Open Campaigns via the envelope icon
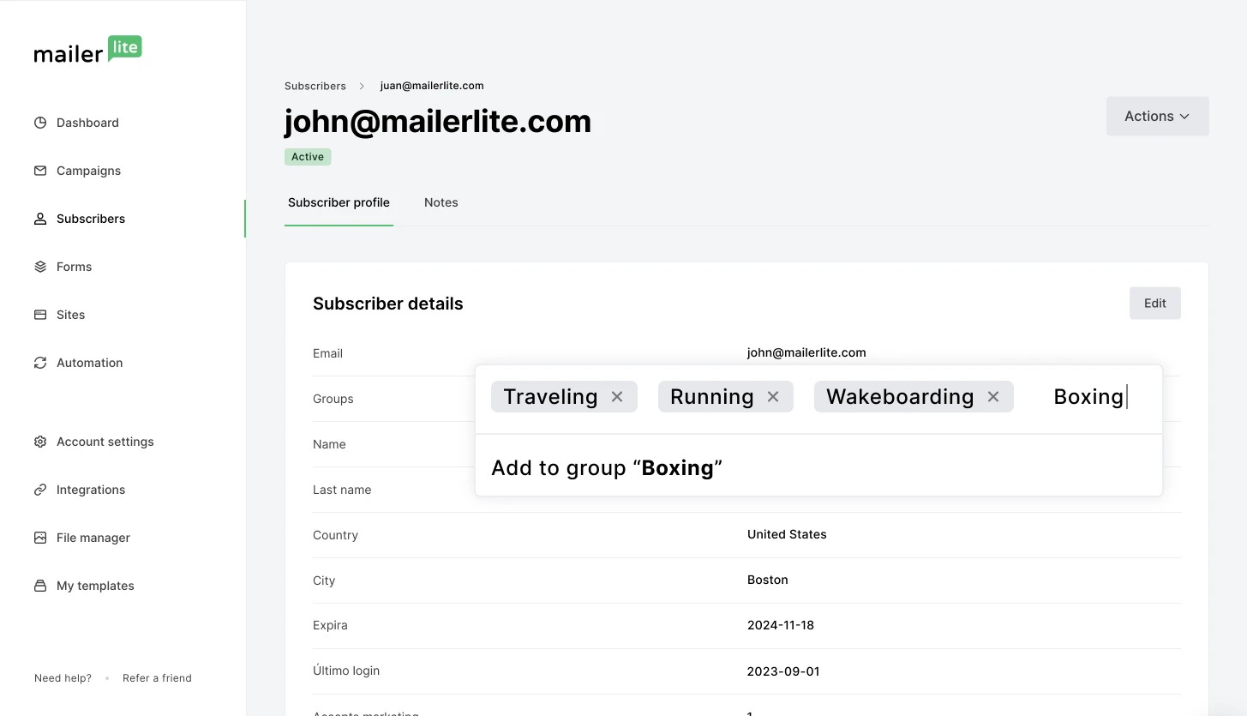 [40, 171]
